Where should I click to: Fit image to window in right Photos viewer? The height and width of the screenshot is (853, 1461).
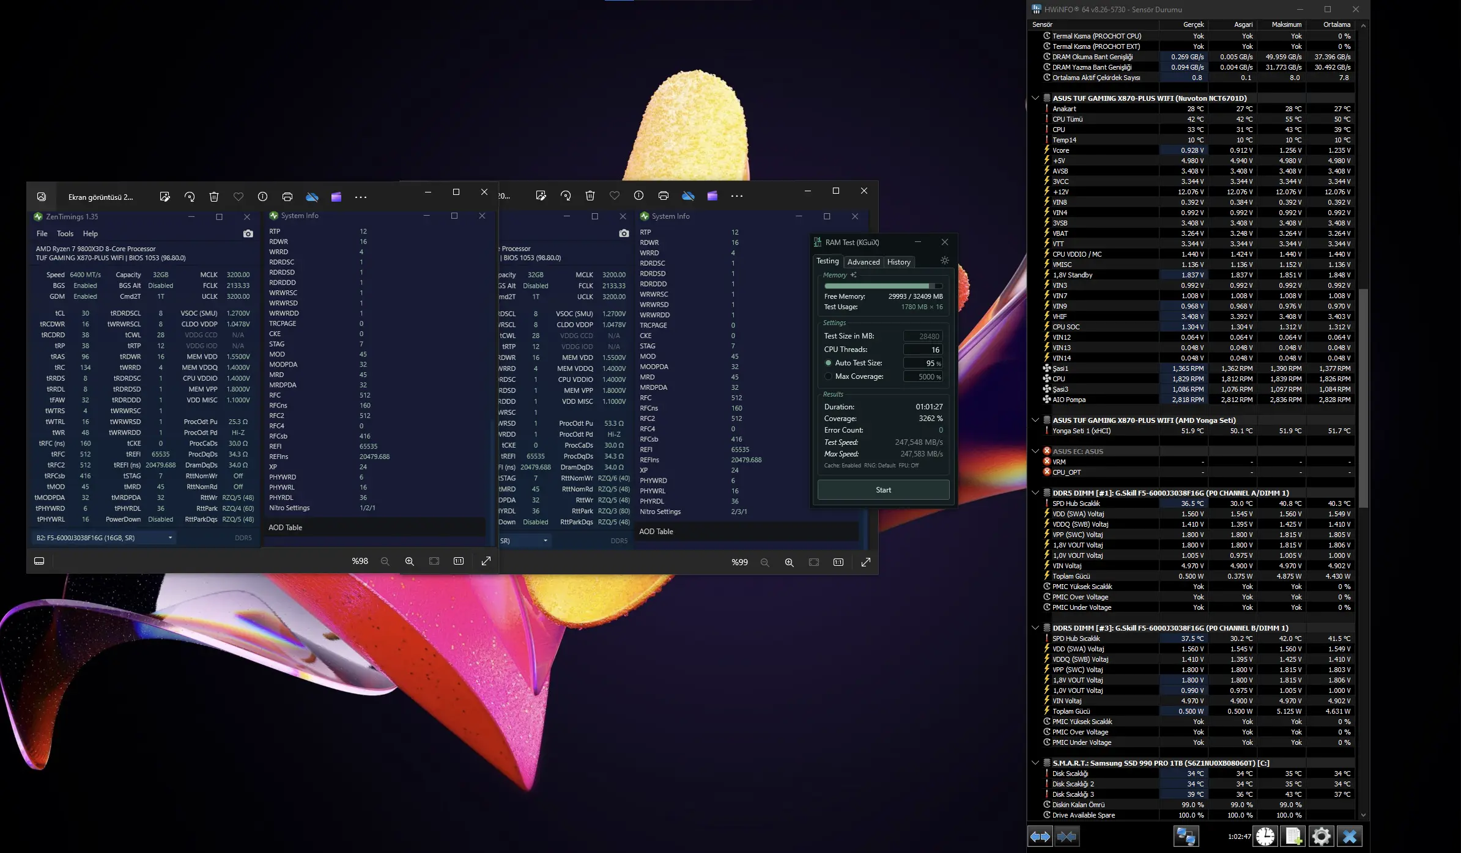814,562
